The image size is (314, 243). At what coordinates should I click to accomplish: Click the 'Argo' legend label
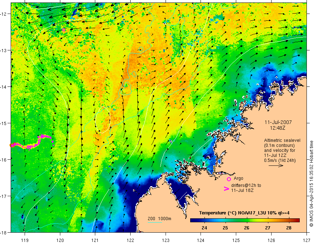(238, 178)
